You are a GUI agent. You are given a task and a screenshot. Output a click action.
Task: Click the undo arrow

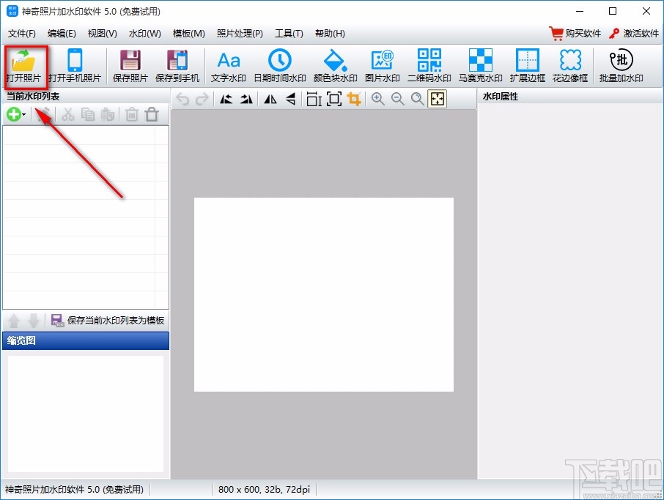(x=182, y=99)
